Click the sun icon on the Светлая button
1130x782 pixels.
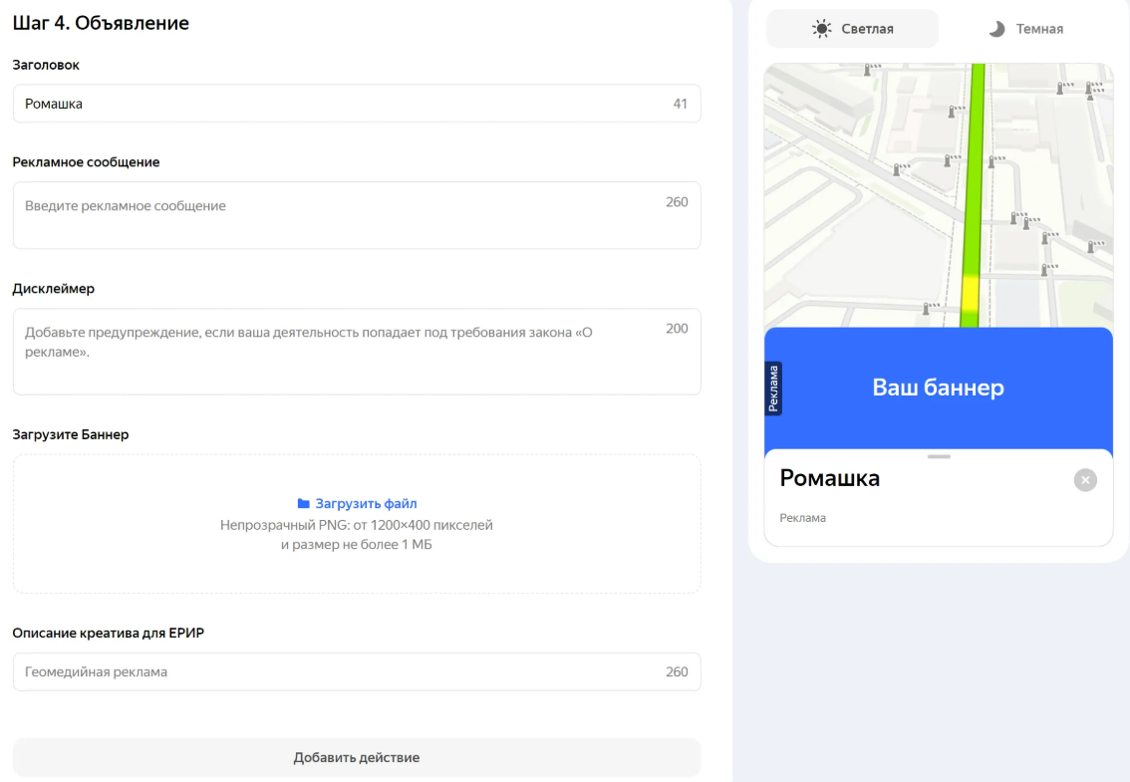(x=820, y=28)
